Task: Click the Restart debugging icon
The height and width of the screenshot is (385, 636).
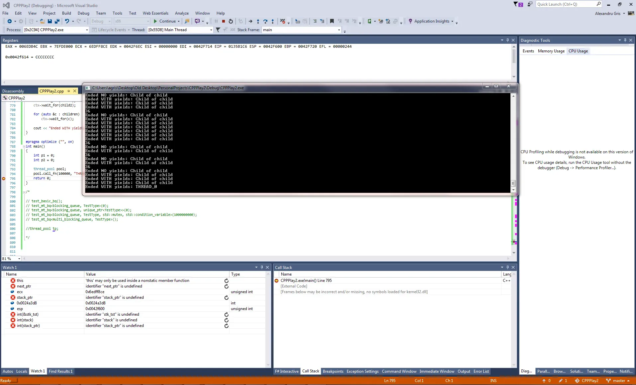Action: [x=231, y=21]
